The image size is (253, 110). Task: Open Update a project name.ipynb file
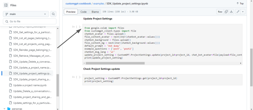(x=30, y=85)
